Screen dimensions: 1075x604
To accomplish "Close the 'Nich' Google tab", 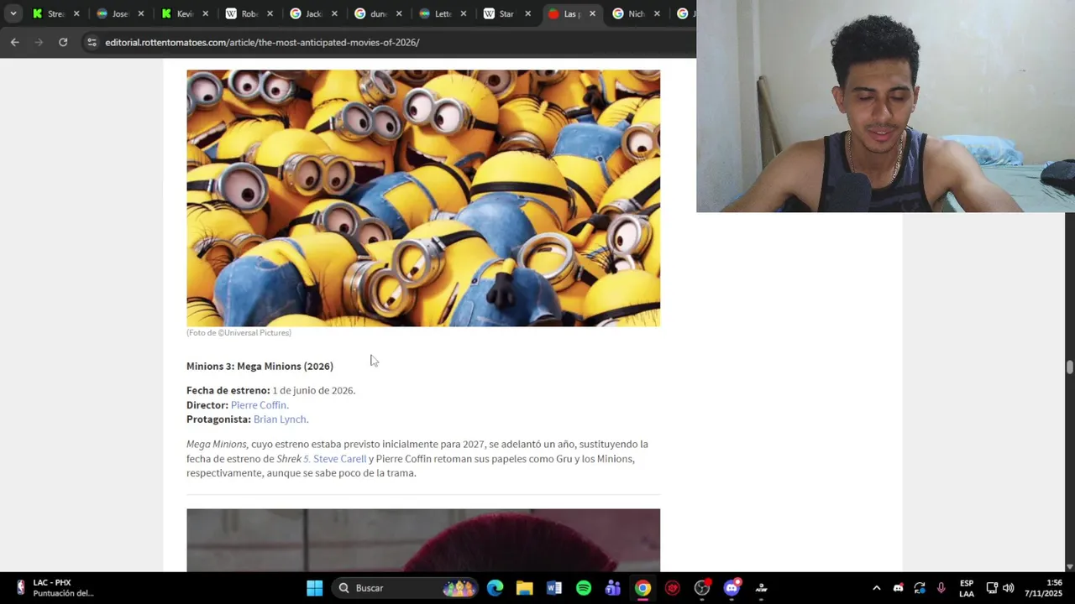I will pos(657,13).
